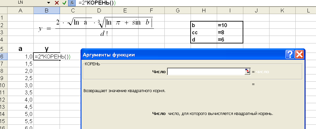Click the bold 'y' header cell

(x=47, y=48)
